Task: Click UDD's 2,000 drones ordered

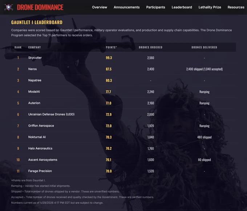Action: pyautogui.click(x=151, y=114)
